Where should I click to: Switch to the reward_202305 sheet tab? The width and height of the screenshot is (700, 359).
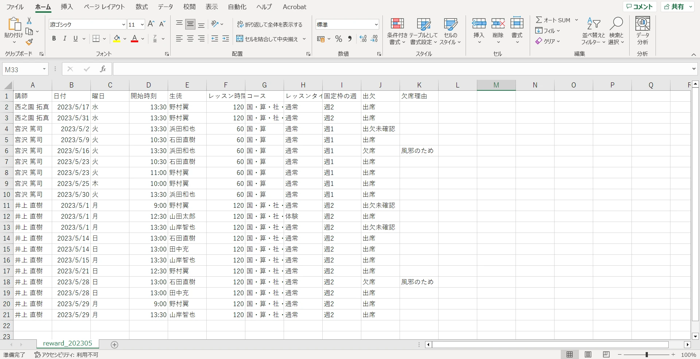(67, 343)
